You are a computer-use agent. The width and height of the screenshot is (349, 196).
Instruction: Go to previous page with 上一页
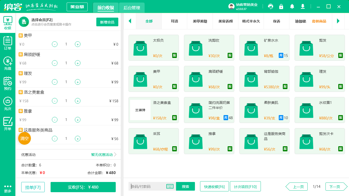click(296, 187)
